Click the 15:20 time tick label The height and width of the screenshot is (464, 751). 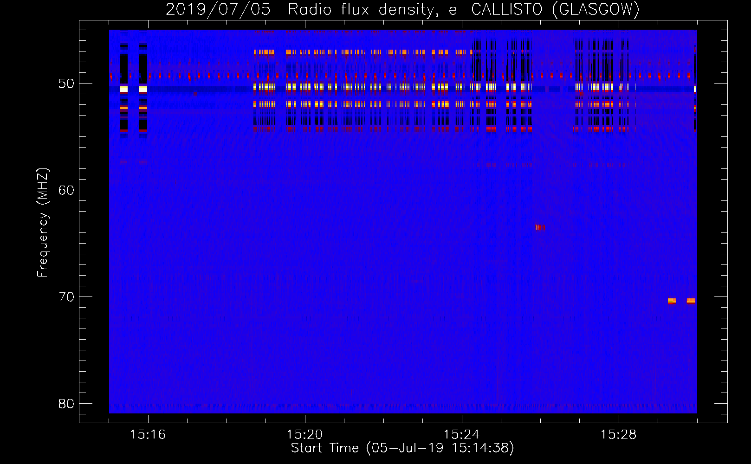[304, 435]
